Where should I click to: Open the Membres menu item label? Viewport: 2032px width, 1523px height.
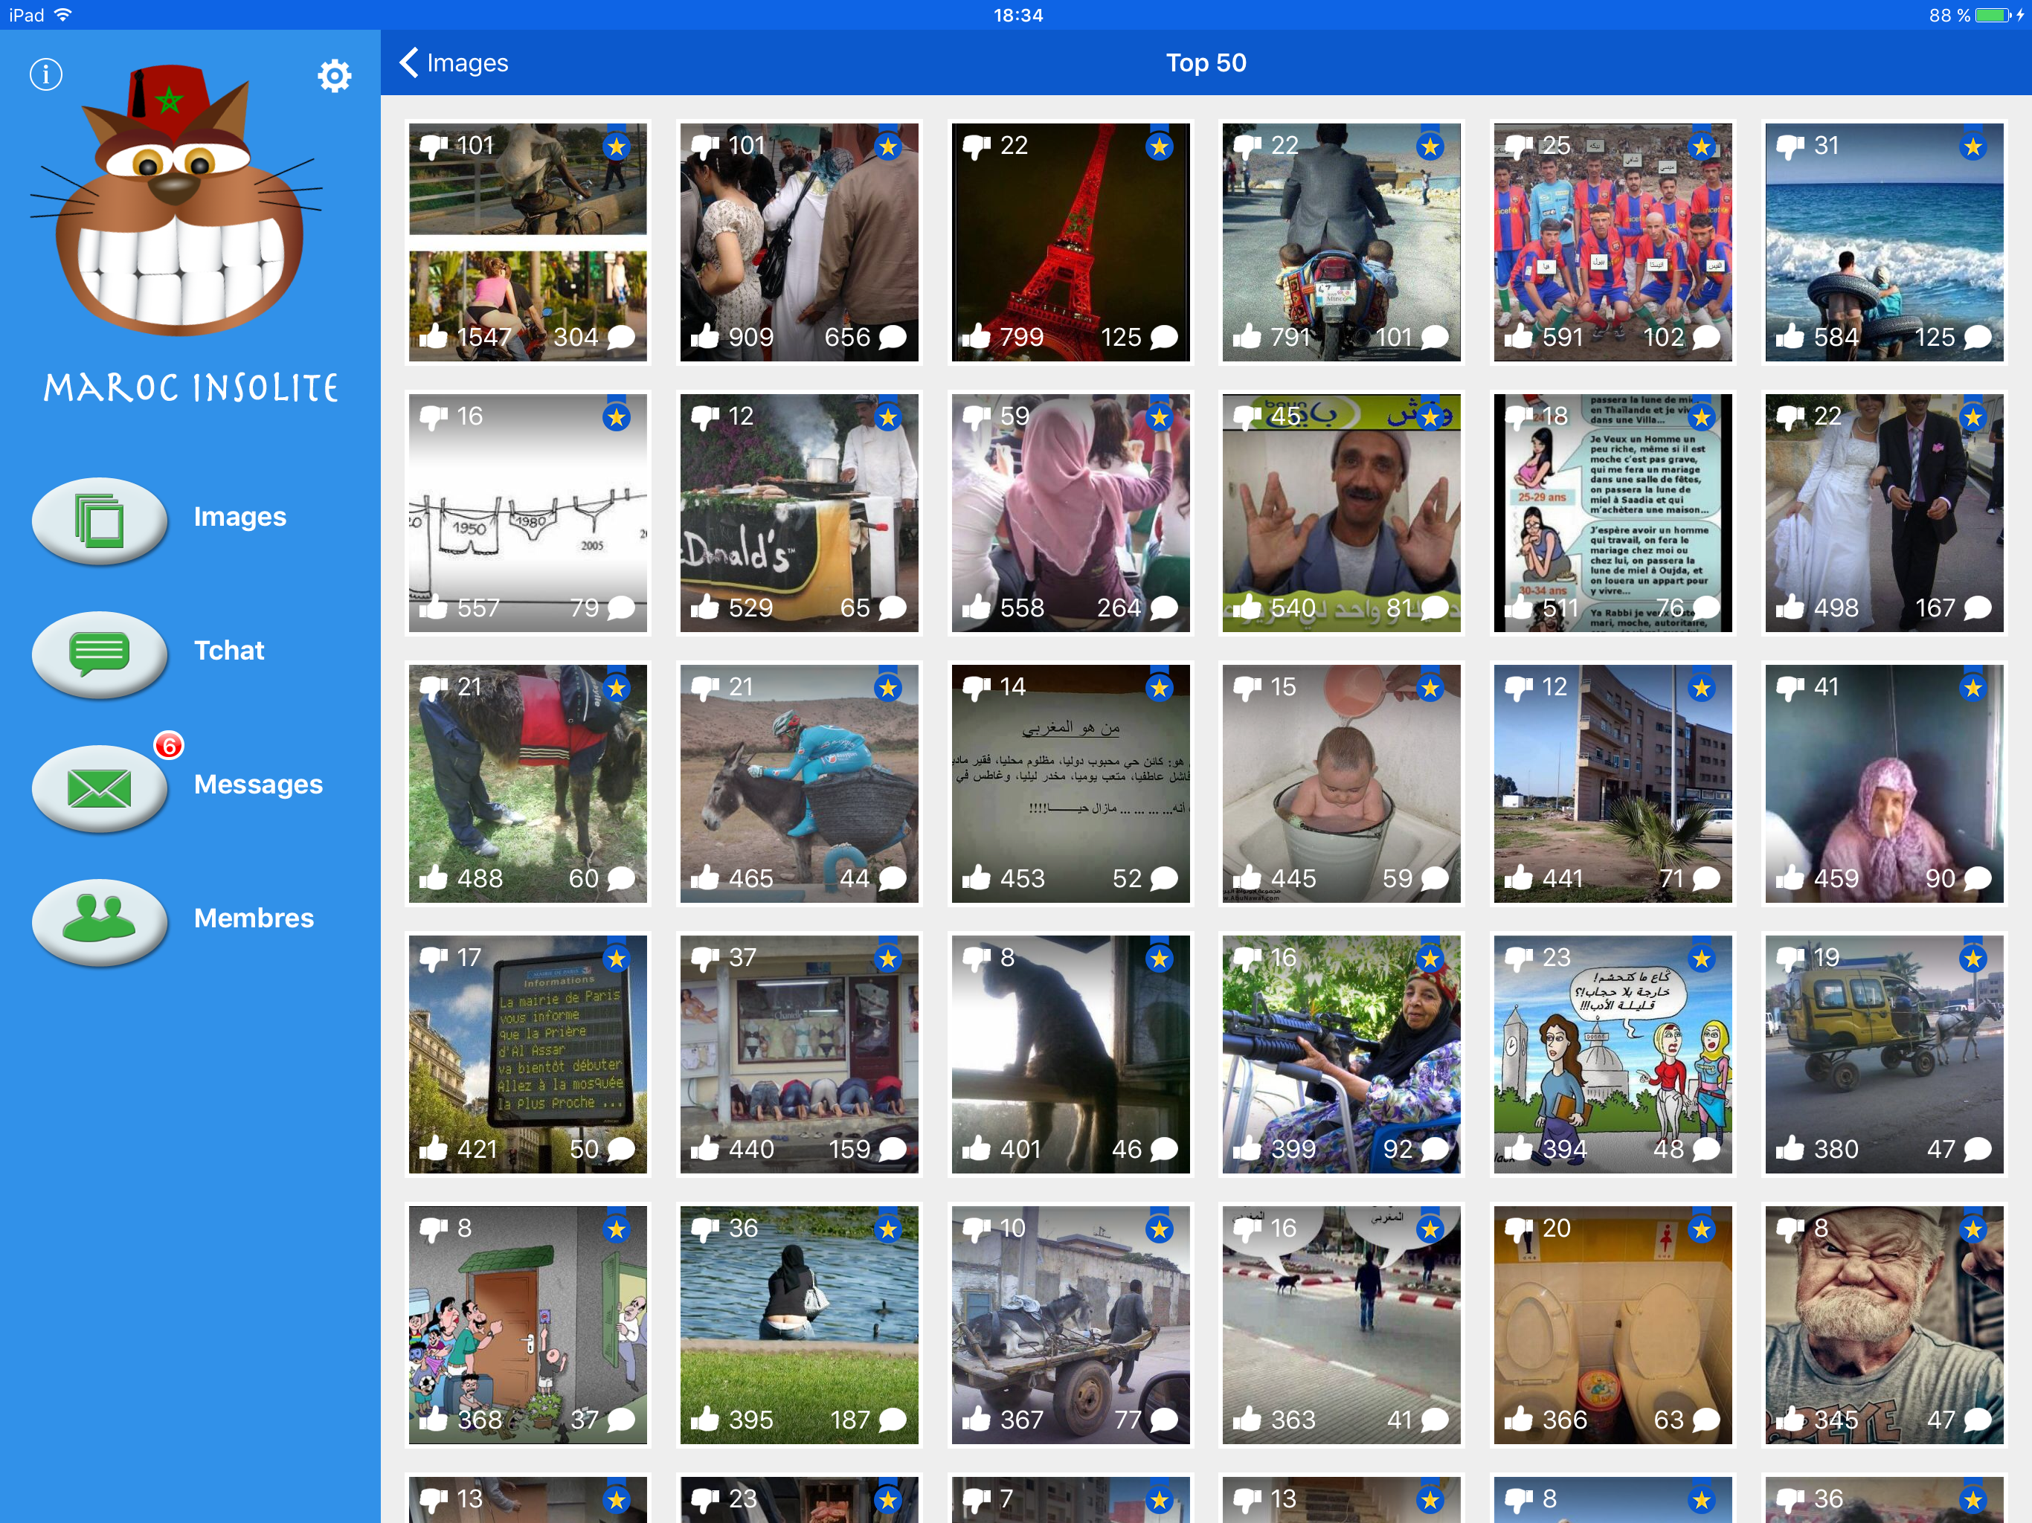coord(254,918)
